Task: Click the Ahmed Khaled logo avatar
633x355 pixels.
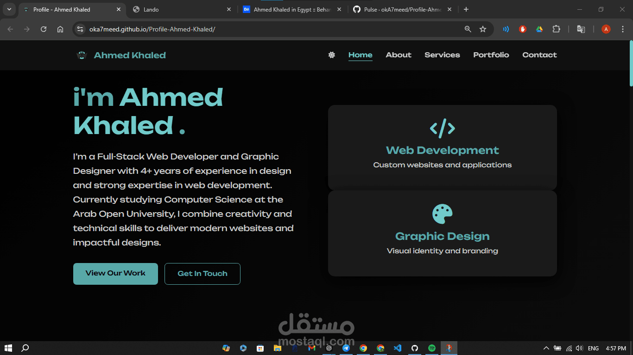Action: pos(82,55)
